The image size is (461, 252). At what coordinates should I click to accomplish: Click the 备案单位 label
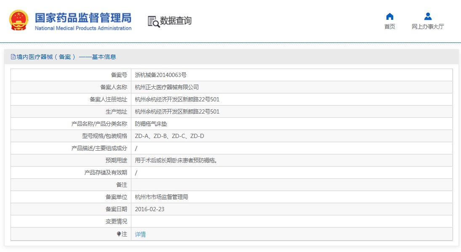tap(117, 197)
